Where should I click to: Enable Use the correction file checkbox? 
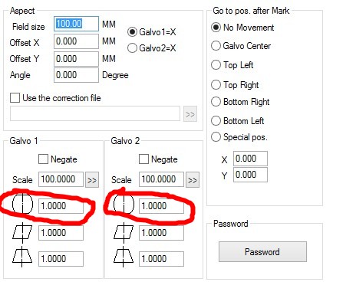(x=15, y=98)
